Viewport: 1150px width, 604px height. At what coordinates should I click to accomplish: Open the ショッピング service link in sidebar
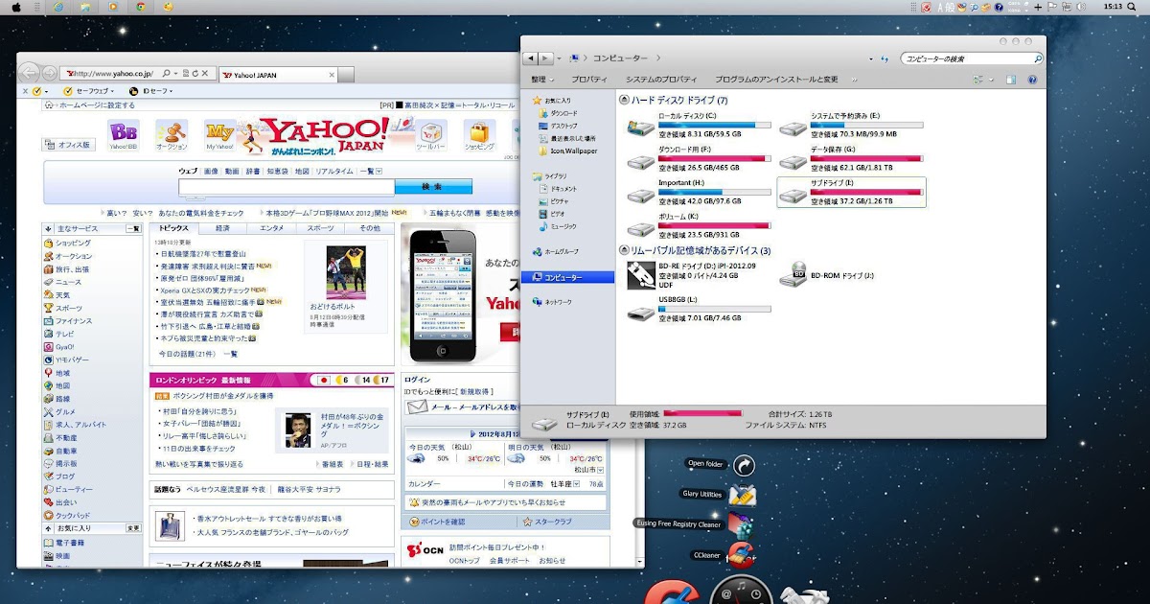[73, 244]
